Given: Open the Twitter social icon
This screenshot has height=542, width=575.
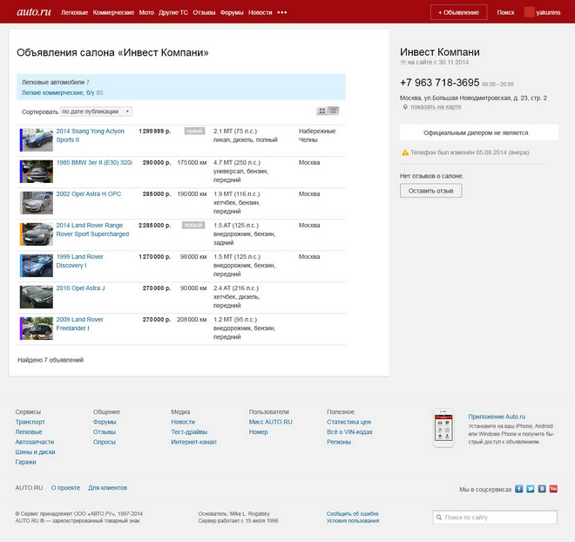Looking at the screenshot, I should click(531, 489).
